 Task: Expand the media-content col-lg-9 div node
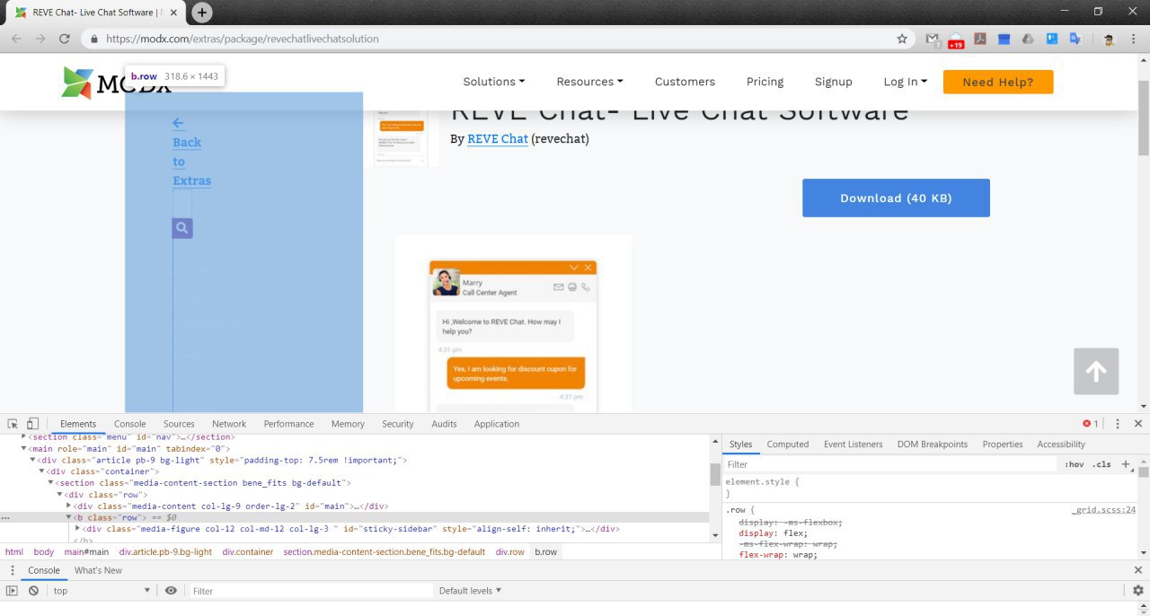point(69,506)
